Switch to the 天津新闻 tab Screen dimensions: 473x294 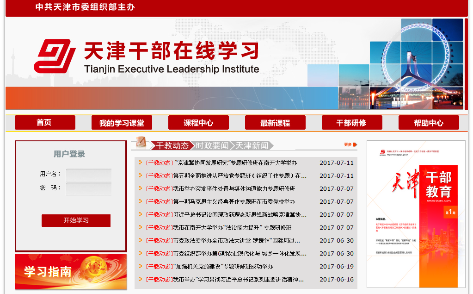pos(252,145)
